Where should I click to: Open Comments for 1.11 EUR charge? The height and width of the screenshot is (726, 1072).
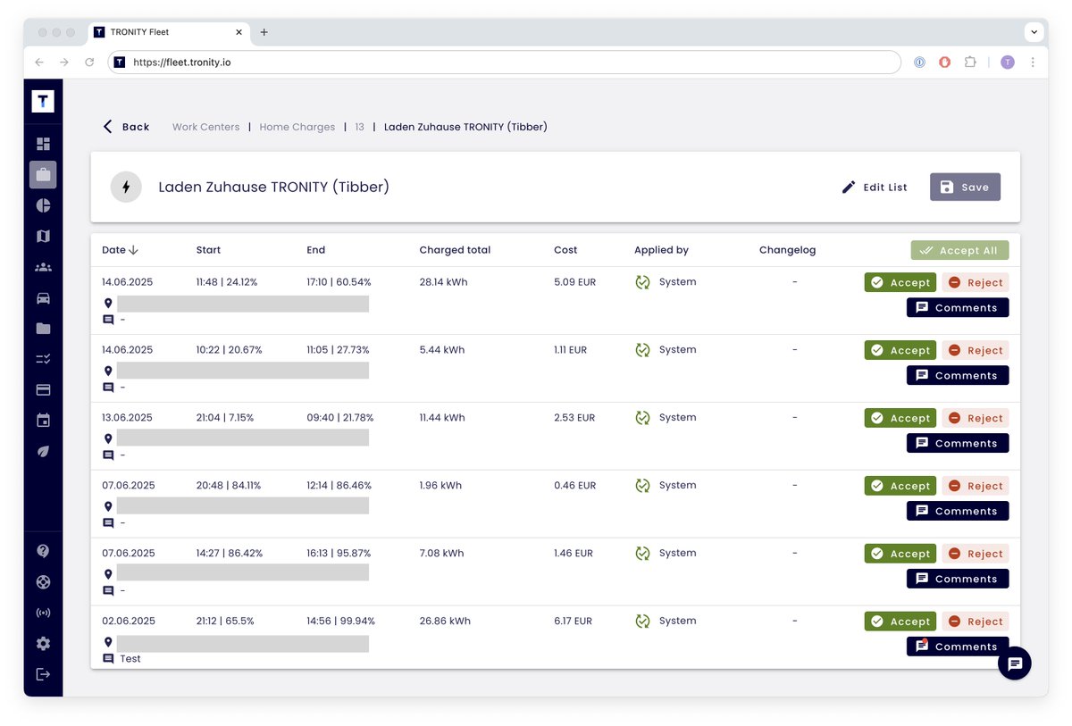[958, 375]
